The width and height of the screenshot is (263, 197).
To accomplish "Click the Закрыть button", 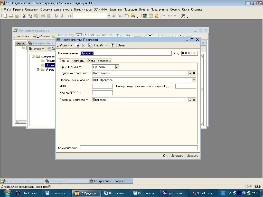I will coord(193,156).
